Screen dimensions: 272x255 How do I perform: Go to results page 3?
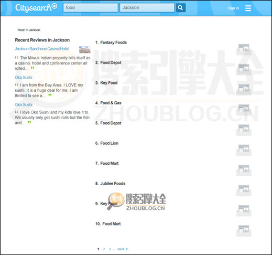point(110,249)
